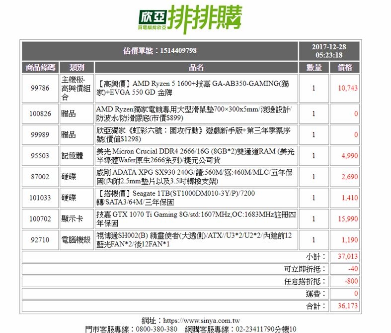This screenshot has height=333, width=391.
Task: Select barcode 99989 cell
Action: coord(40,135)
